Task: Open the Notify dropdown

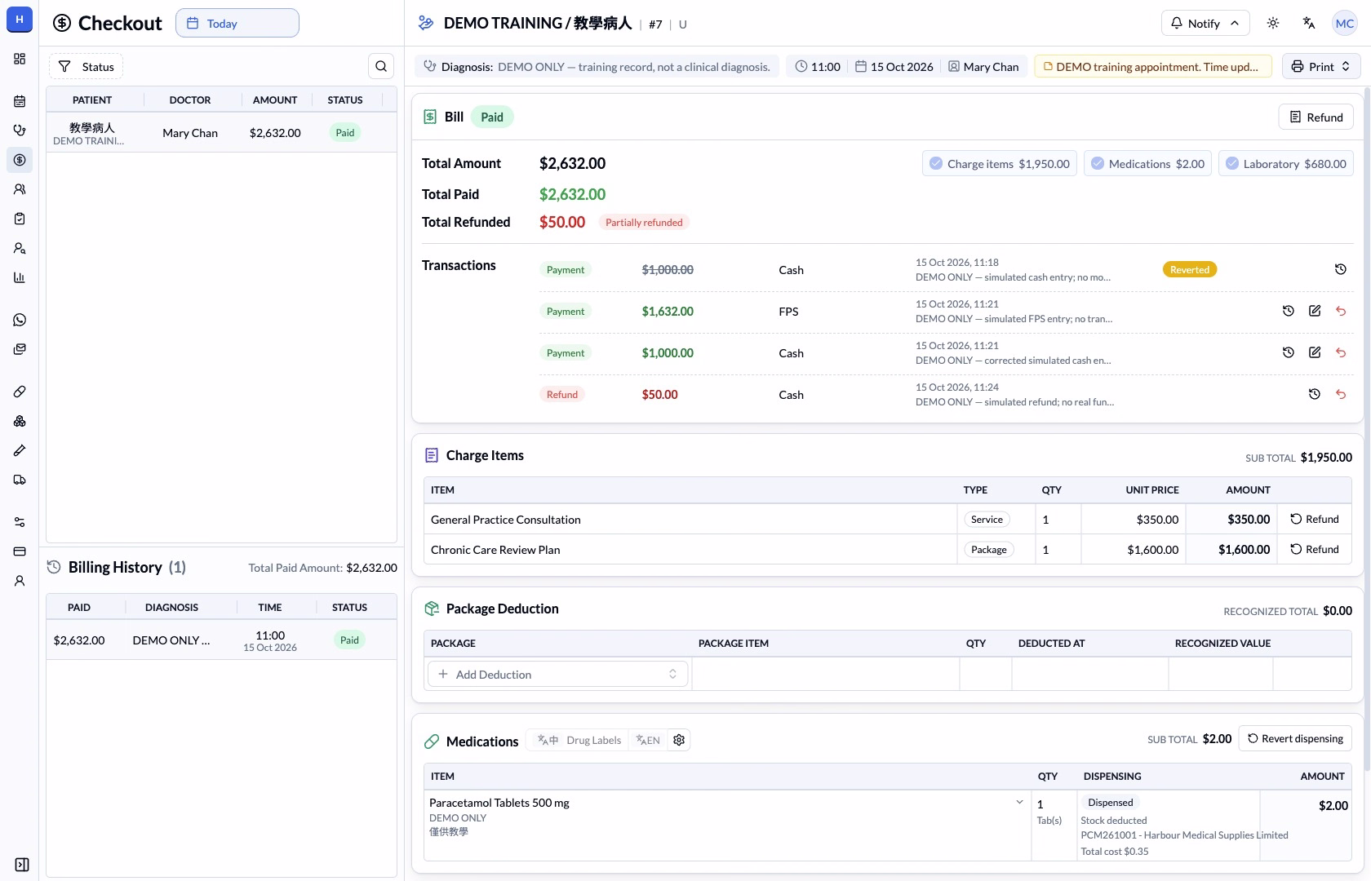Action: point(1205,23)
